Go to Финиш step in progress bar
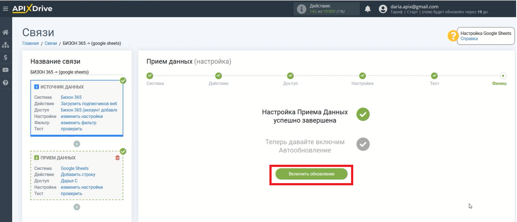Image resolution: width=517 pixels, height=222 pixels. [x=503, y=76]
